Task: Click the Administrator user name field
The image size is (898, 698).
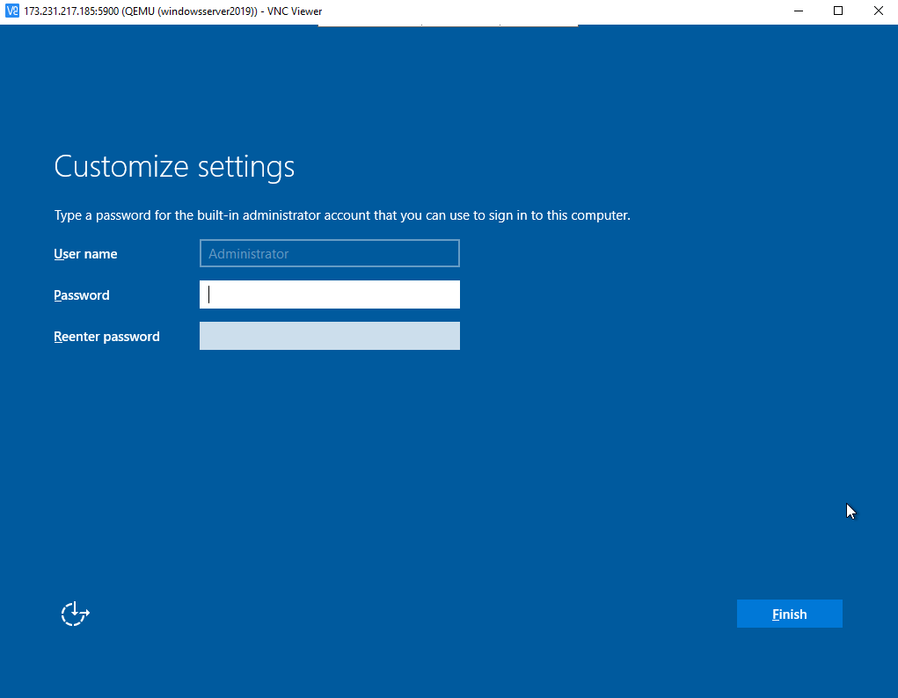Action: (x=329, y=253)
